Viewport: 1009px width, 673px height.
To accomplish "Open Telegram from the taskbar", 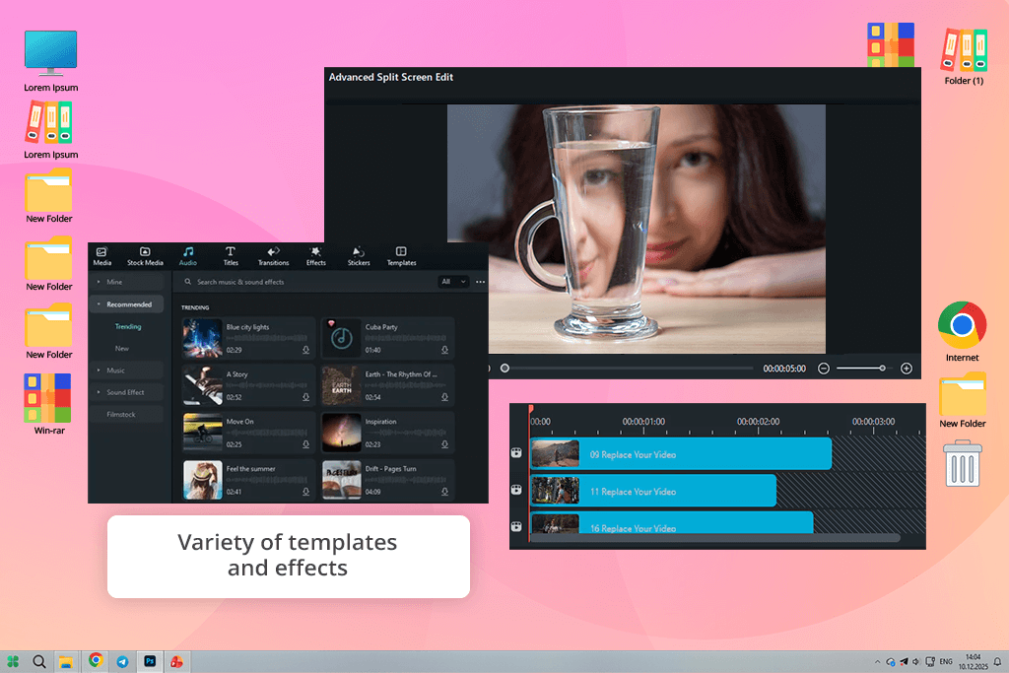I will click(122, 661).
